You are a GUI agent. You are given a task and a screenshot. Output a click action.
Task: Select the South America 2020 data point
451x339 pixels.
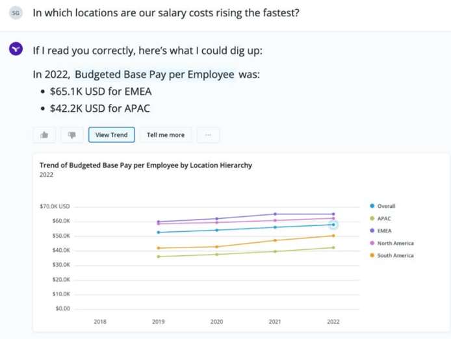pos(216,247)
